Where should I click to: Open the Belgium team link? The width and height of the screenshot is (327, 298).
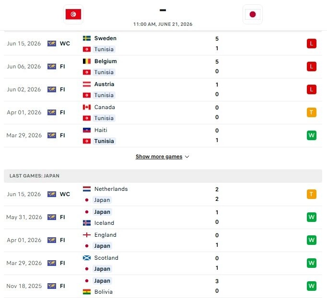coord(105,61)
